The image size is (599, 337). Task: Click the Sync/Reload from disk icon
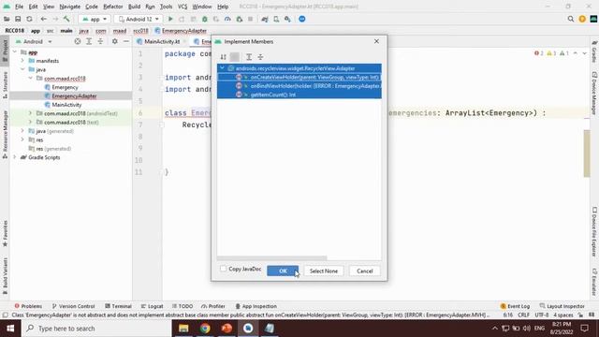click(x=29, y=19)
